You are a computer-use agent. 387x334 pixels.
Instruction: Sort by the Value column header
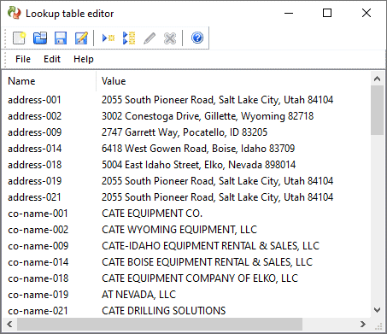[114, 81]
